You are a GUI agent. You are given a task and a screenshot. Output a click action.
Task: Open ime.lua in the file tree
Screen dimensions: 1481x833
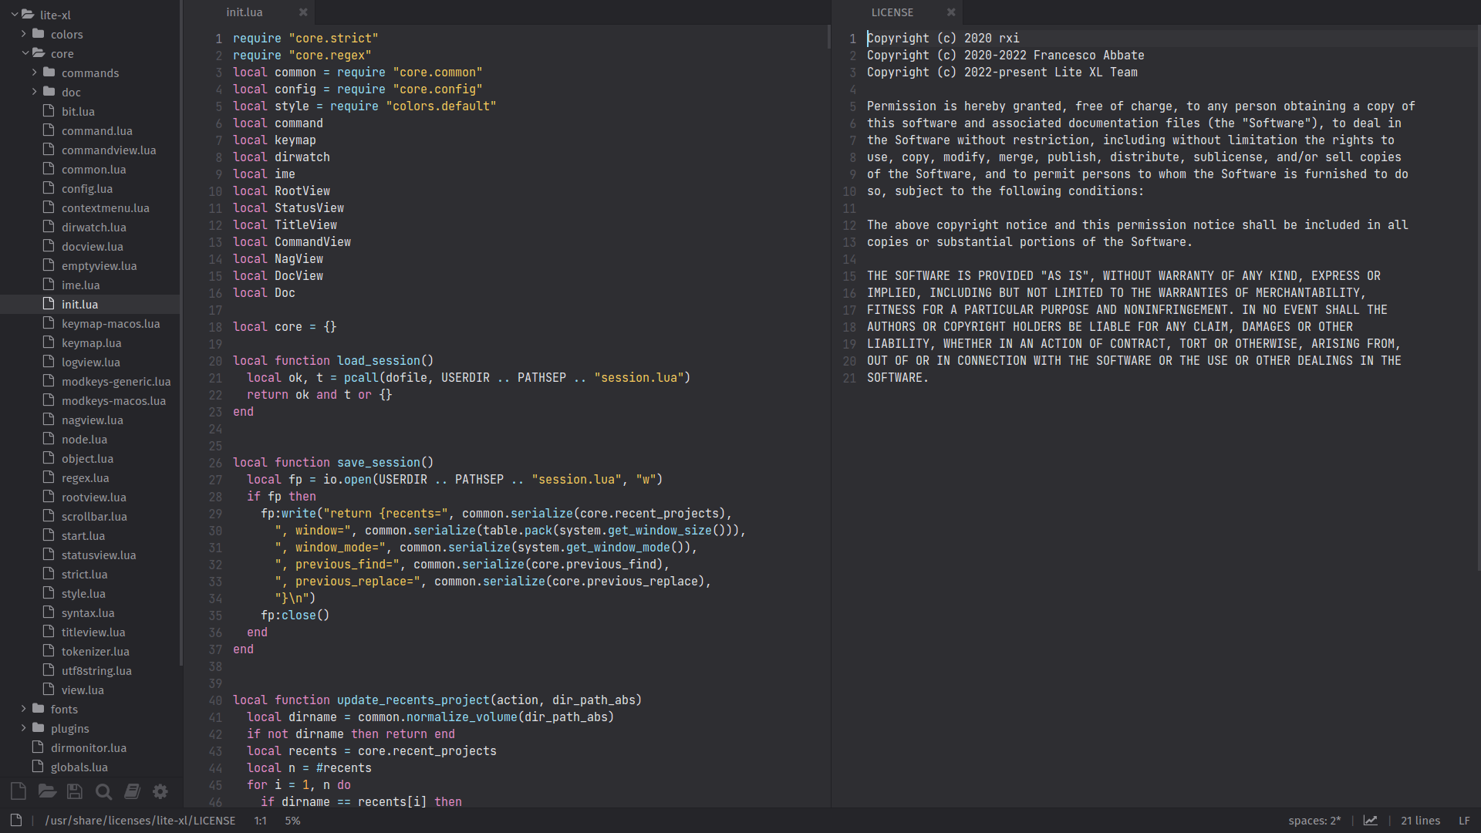[x=90, y=285]
